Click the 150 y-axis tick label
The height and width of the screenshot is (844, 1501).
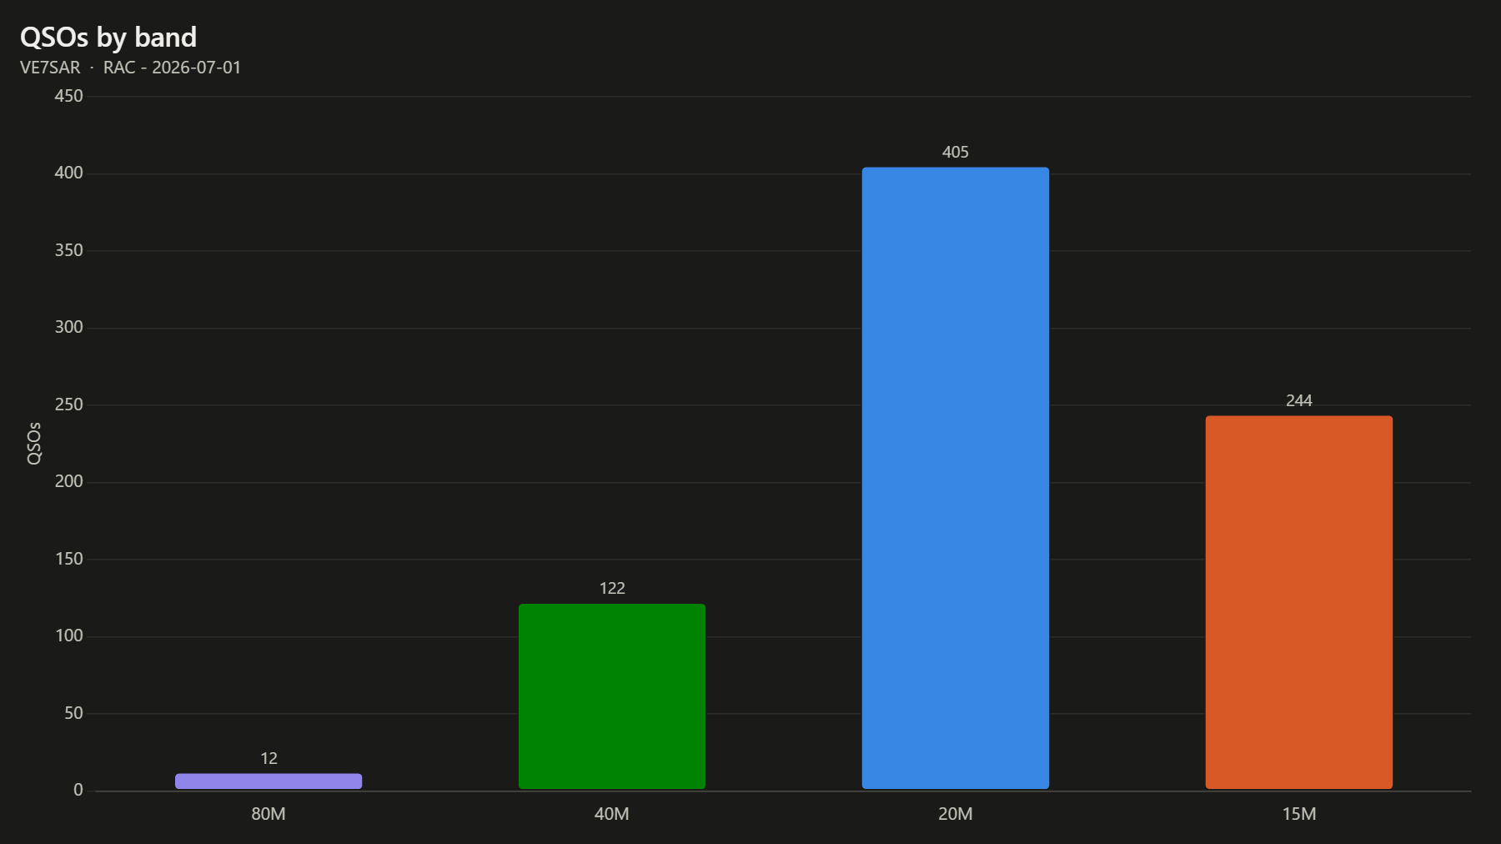coord(68,559)
